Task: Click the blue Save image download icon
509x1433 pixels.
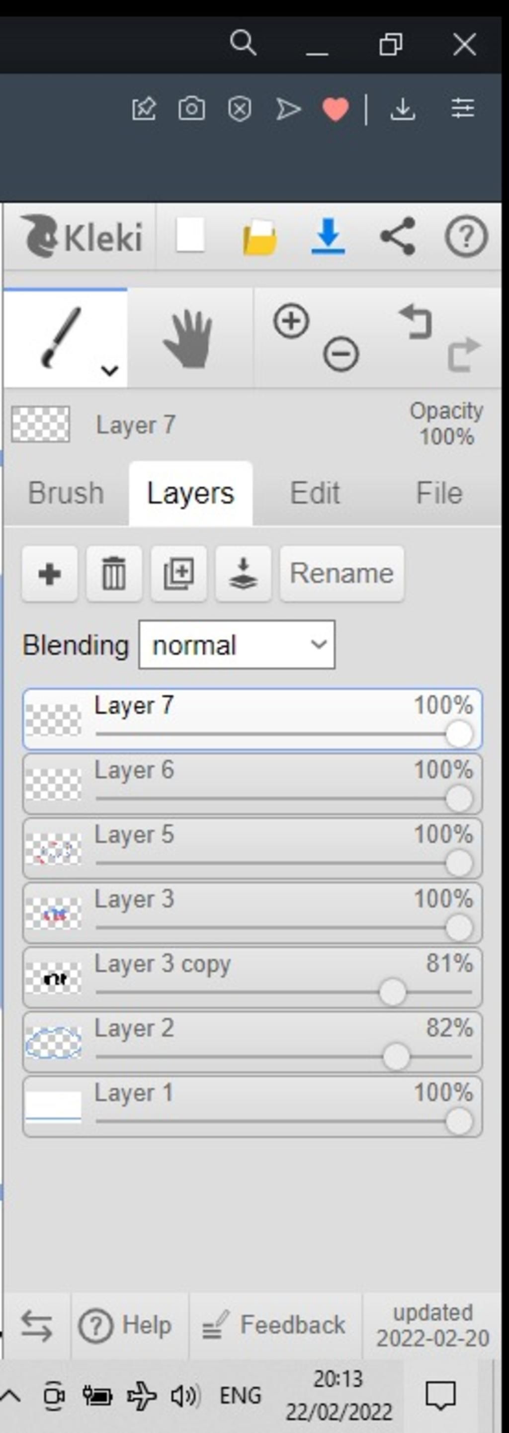Action: pos(328,237)
